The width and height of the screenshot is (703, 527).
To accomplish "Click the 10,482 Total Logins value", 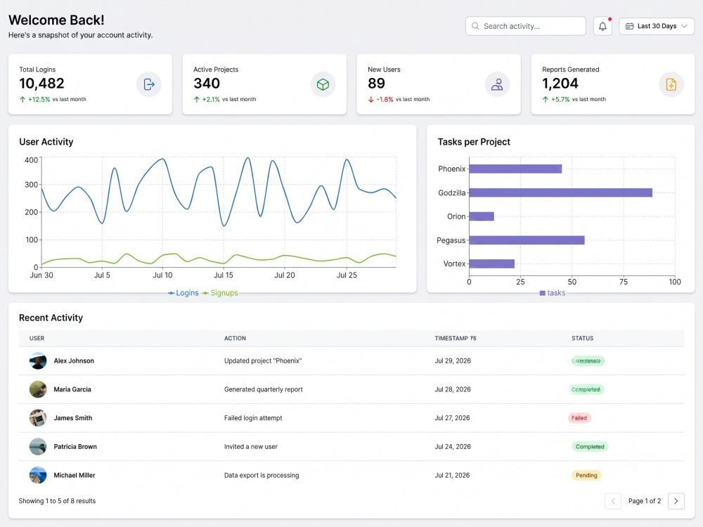I will [x=41, y=84].
